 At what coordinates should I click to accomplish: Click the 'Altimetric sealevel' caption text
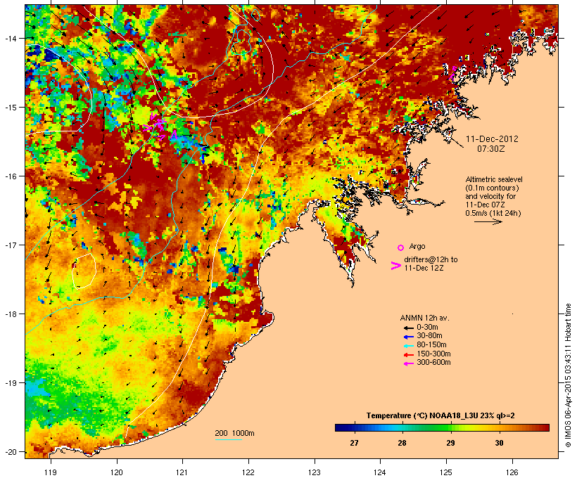pos(494,179)
